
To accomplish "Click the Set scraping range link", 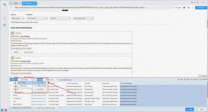I will (x=66, y=80).
